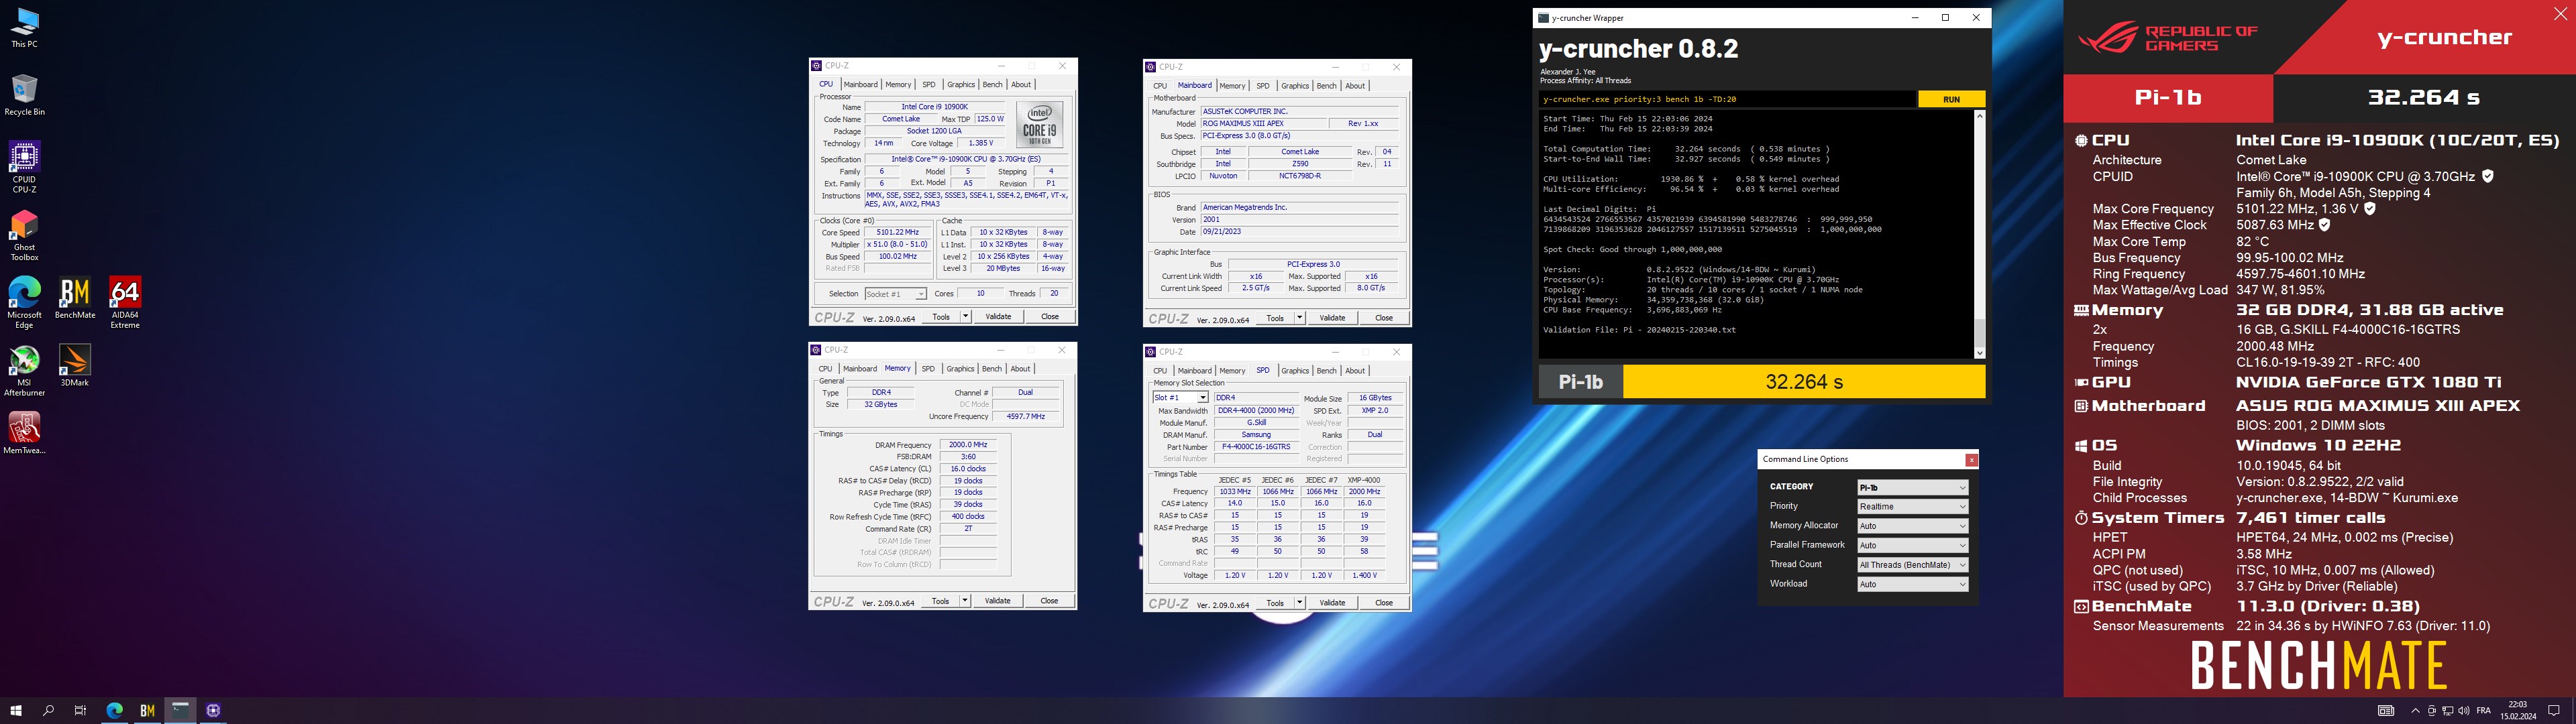The image size is (2576, 724).
Task: Click the ROG MAXIMUS XIII APEX model field
Action: 1263,124
